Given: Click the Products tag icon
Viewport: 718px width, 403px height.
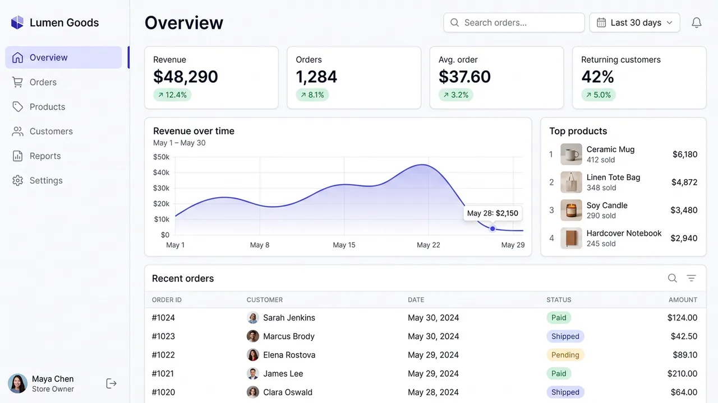Looking at the screenshot, I should (18, 107).
